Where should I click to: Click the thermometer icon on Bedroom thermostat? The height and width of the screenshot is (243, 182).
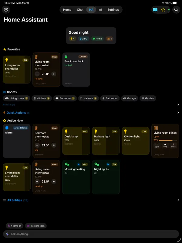(36, 128)
